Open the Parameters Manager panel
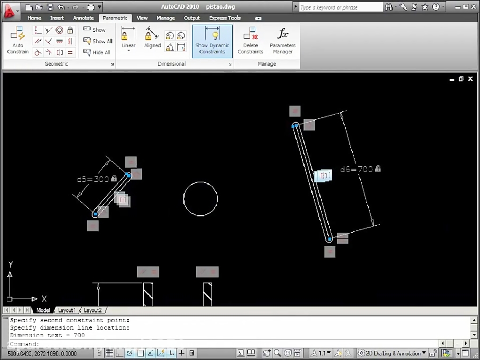 click(x=282, y=41)
